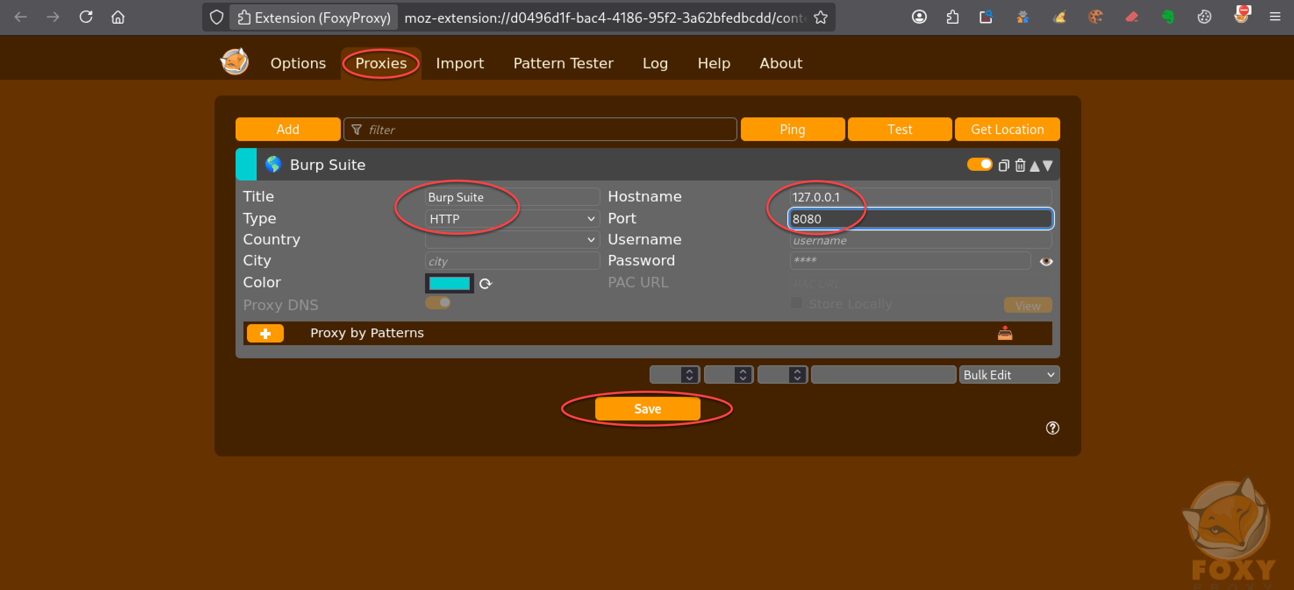Screen dimensions: 1294x590
Task: Open the Country dropdown
Action: pyautogui.click(x=512, y=240)
